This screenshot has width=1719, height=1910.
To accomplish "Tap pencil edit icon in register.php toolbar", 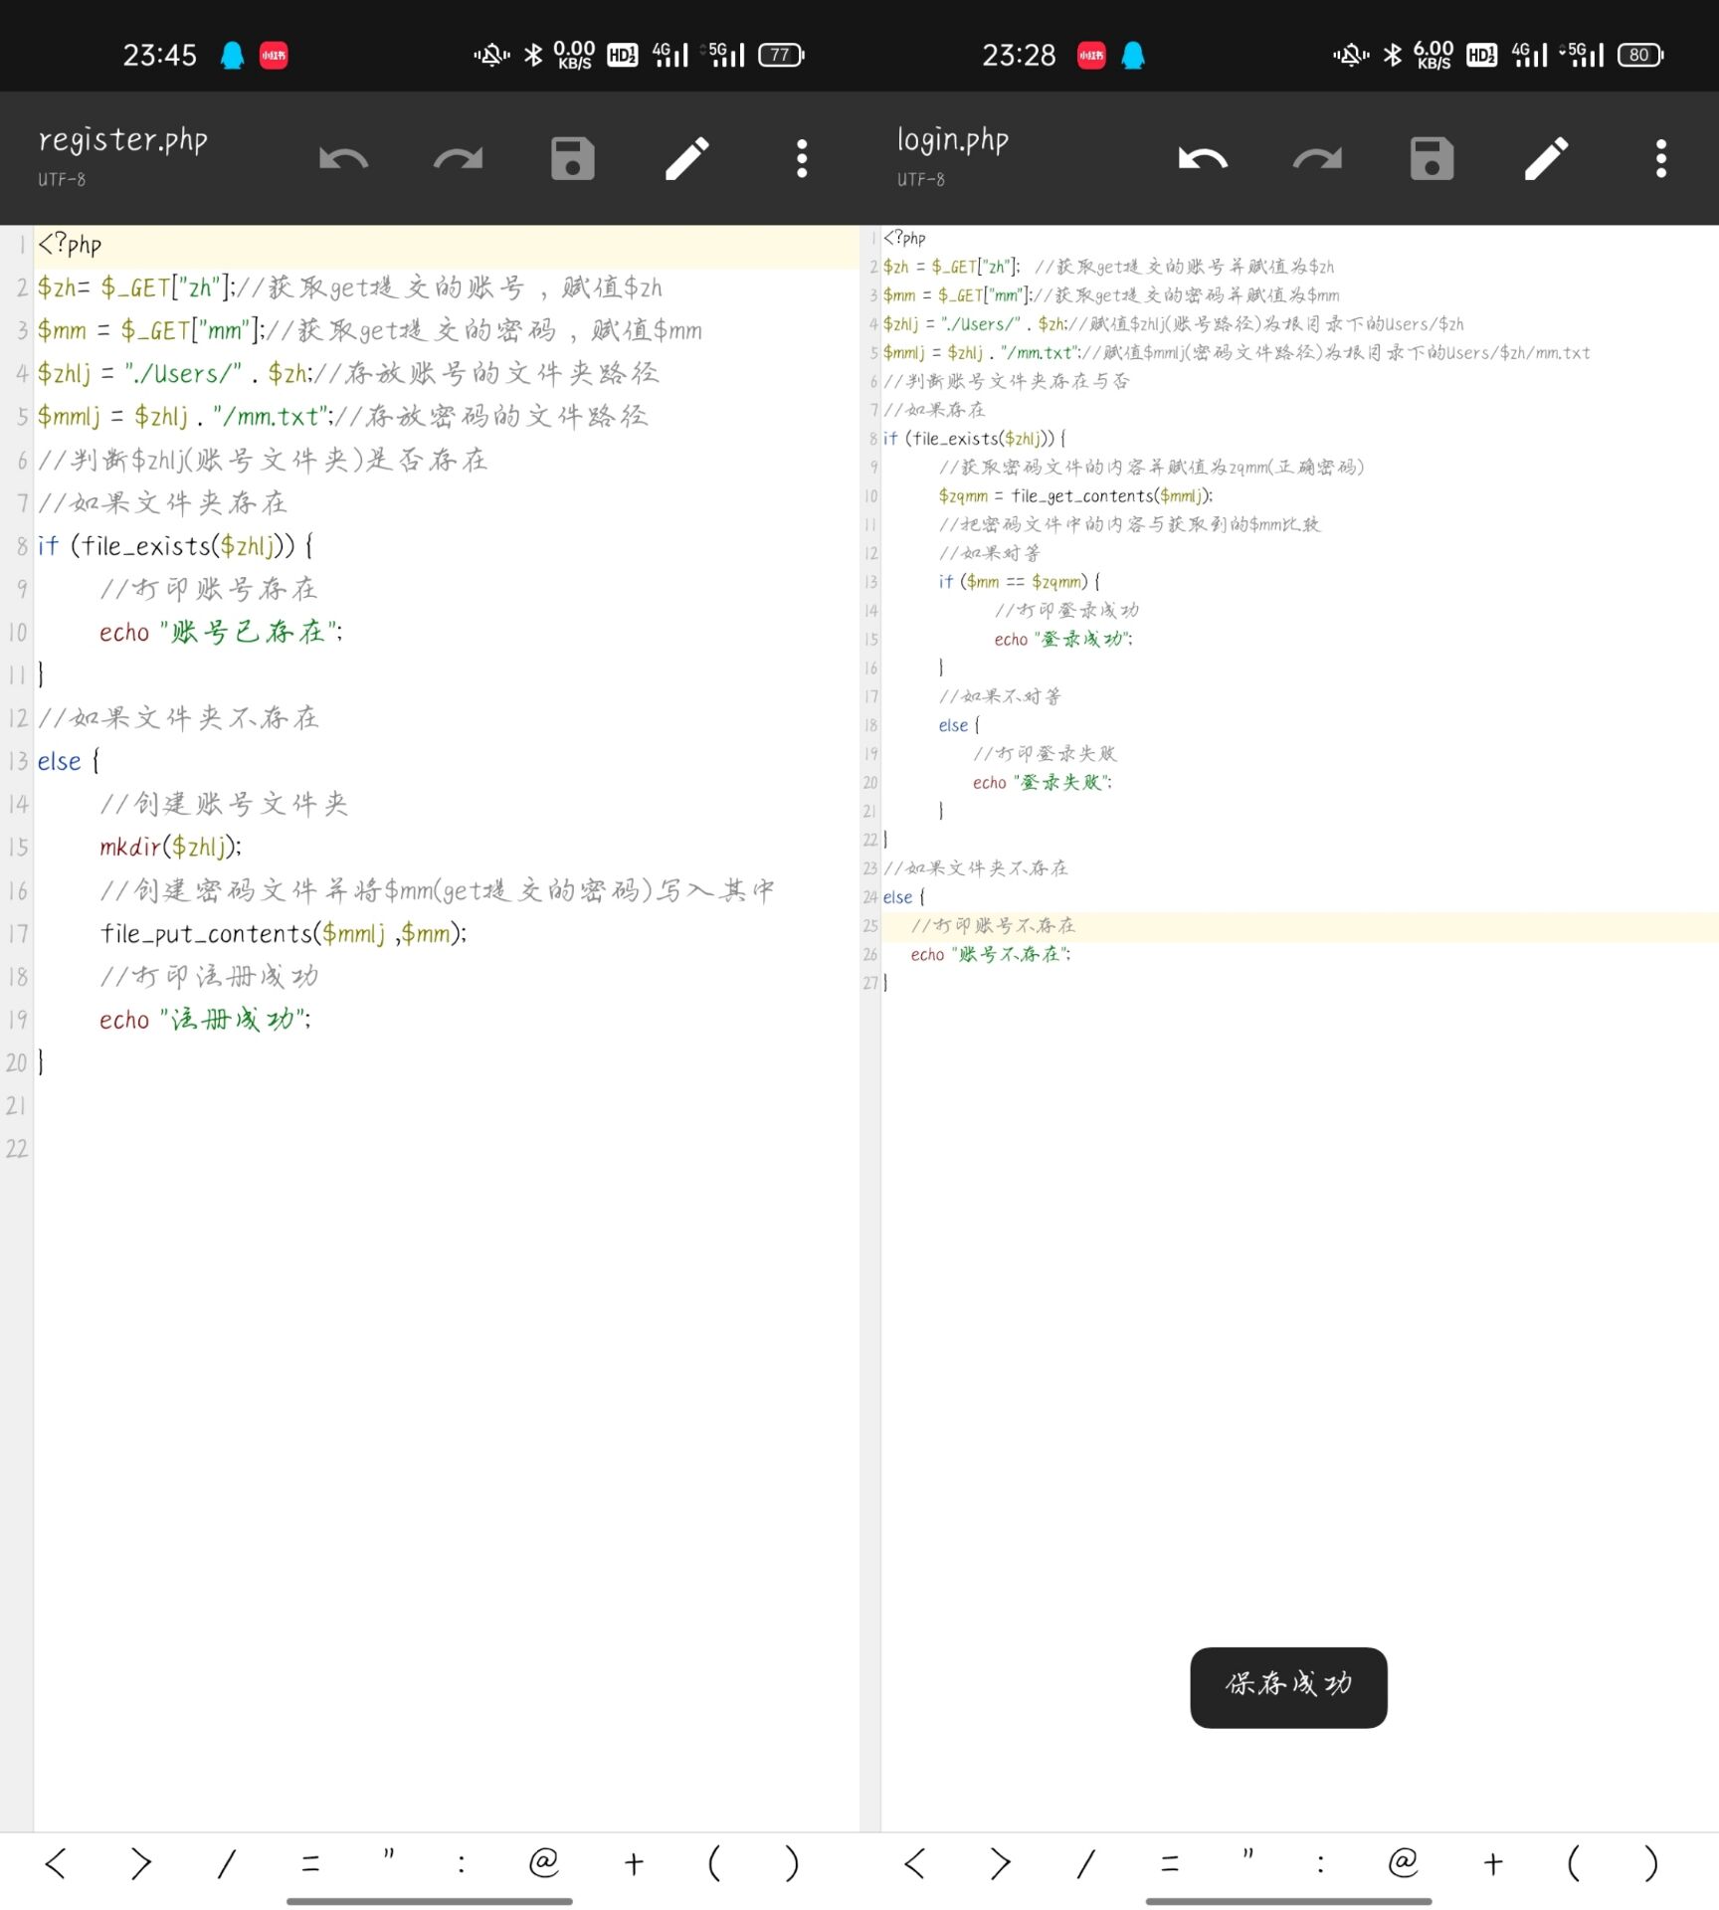I will 687,159.
